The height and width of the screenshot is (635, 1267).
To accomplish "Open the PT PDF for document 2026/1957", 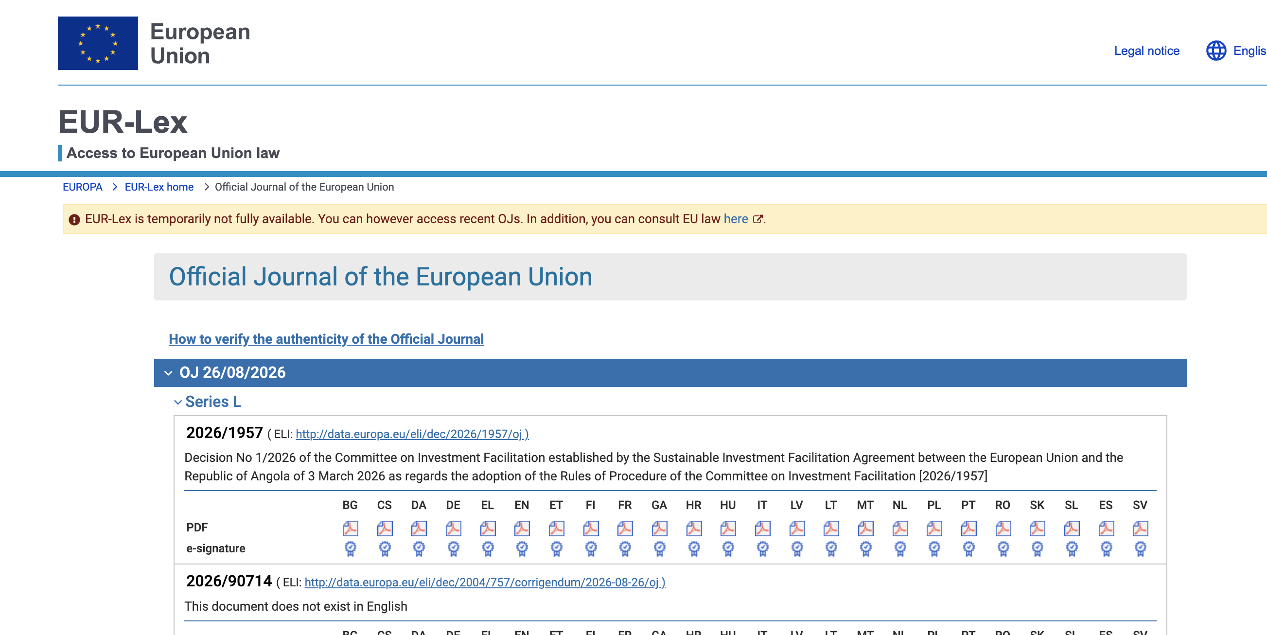I will click(x=968, y=528).
